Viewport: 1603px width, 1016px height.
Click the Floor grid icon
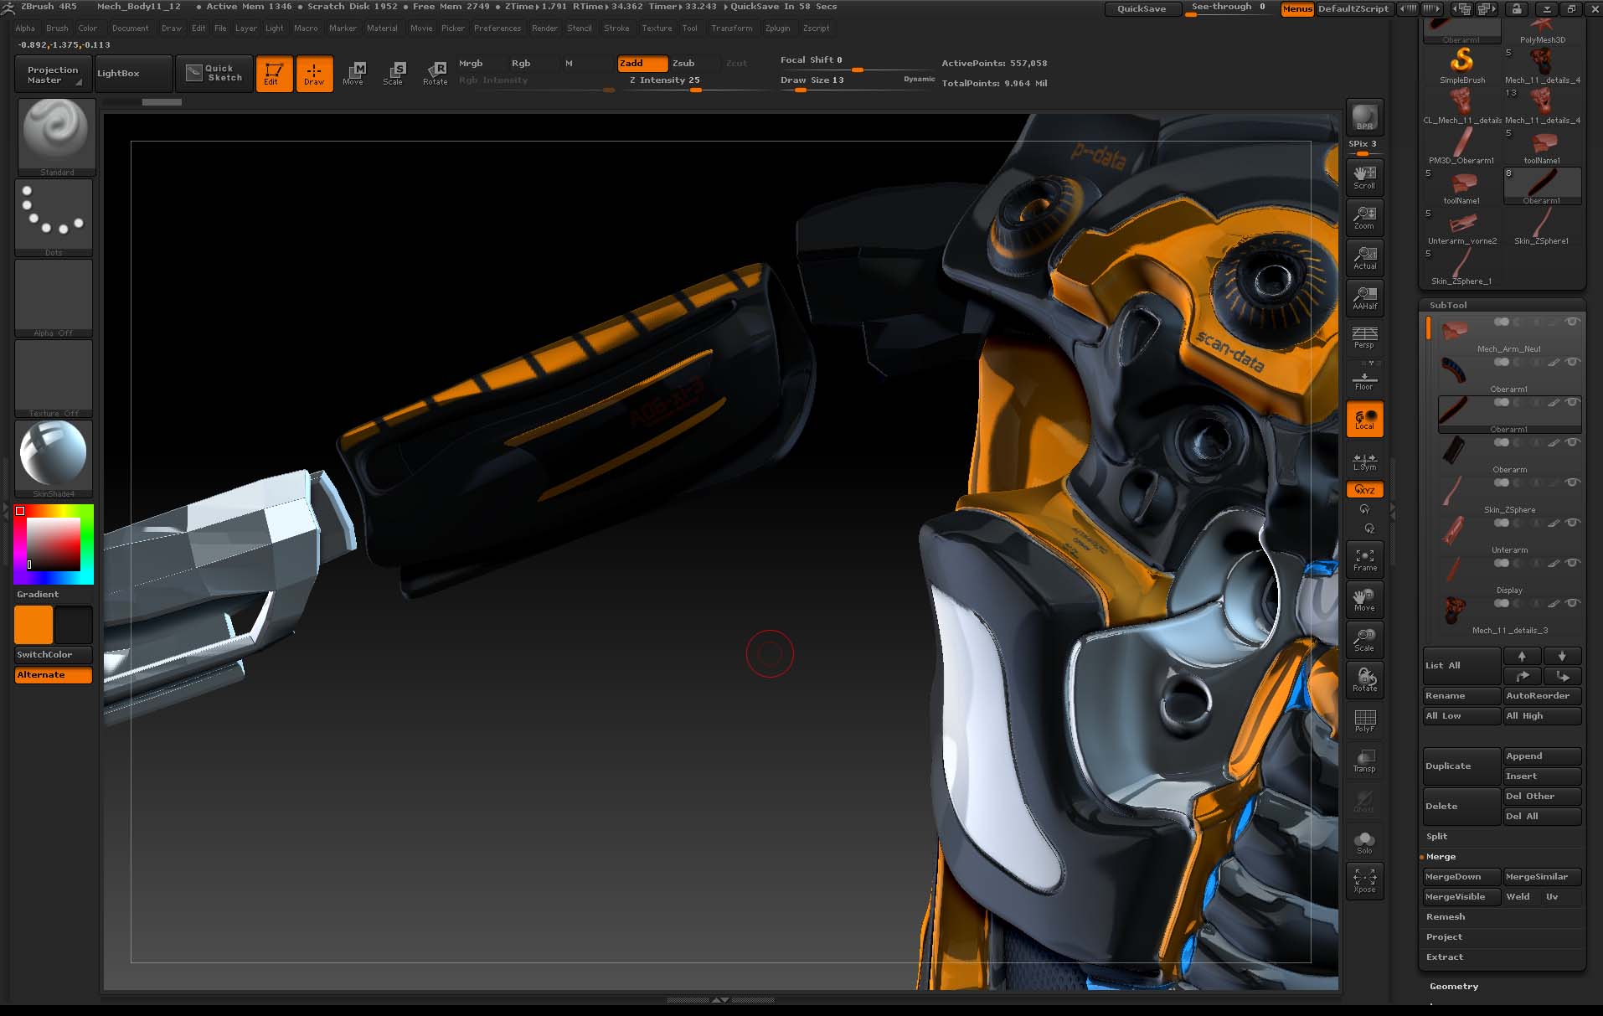point(1364,379)
